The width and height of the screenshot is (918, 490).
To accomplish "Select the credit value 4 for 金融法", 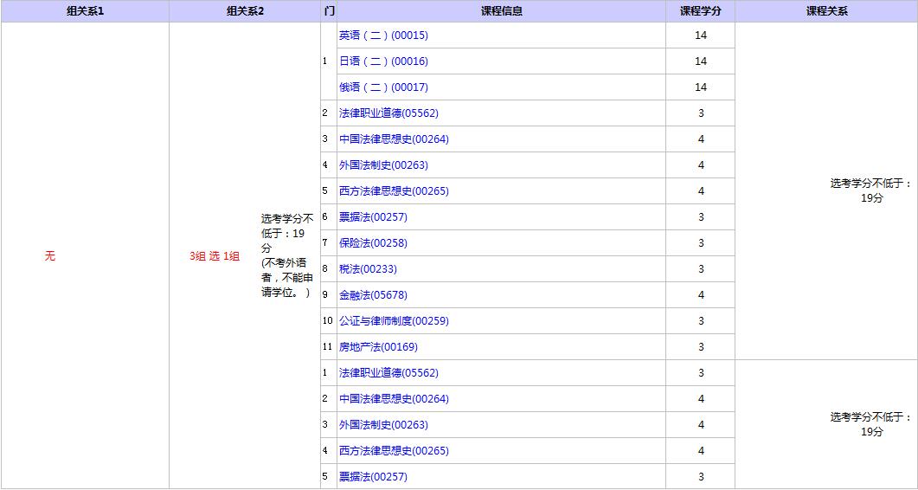I will pyautogui.click(x=701, y=295).
